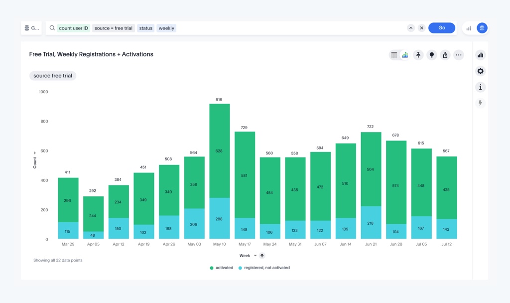
Task: Click the lightning bolt sidebar icon
Action: (x=480, y=103)
